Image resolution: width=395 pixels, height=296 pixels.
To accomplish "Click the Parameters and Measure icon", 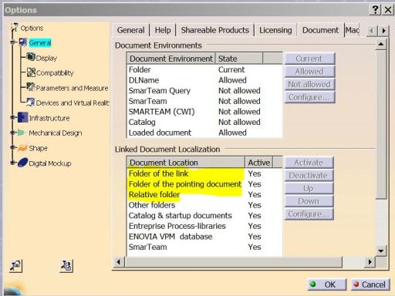I will coord(31,87).
